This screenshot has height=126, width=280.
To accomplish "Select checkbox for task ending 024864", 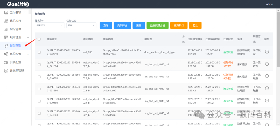I will (39, 113).
